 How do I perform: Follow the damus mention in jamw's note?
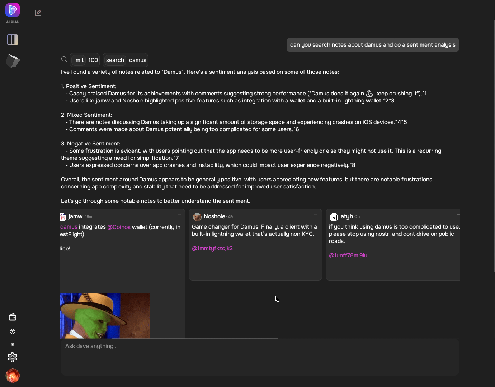pos(69,227)
